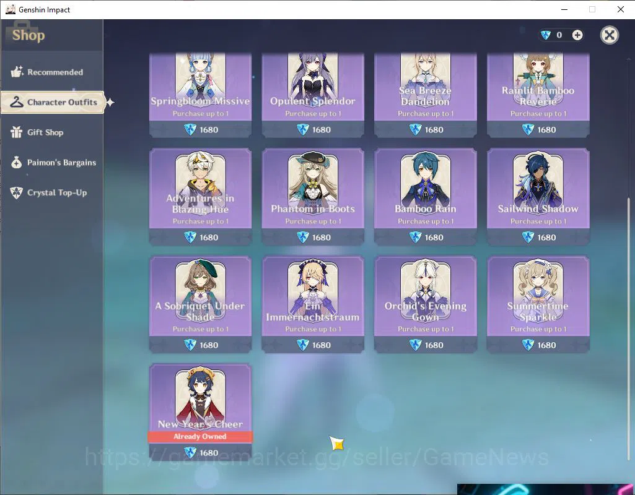Click New Year's Cheer price crystal icon
This screenshot has width=635, height=495.
click(x=190, y=452)
